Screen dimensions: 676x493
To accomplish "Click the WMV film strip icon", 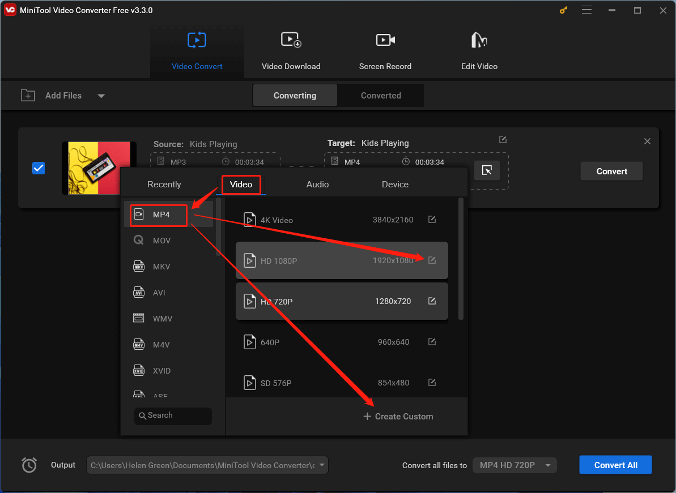I will (138, 318).
